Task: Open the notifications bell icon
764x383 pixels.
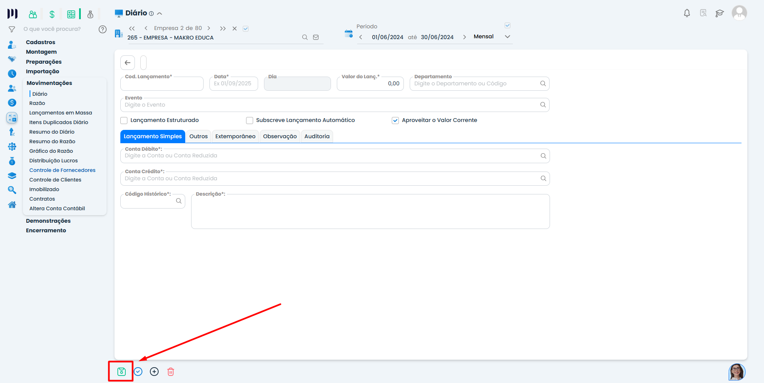Action: 687,13
